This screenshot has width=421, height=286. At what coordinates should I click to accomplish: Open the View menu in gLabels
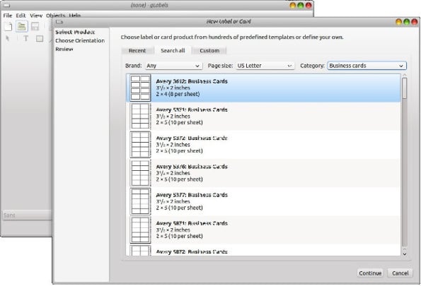(x=36, y=16)
